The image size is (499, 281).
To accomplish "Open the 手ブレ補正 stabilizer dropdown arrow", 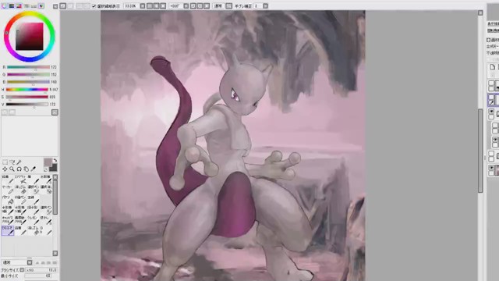I will pyautogui.click(x=265, y=6).
